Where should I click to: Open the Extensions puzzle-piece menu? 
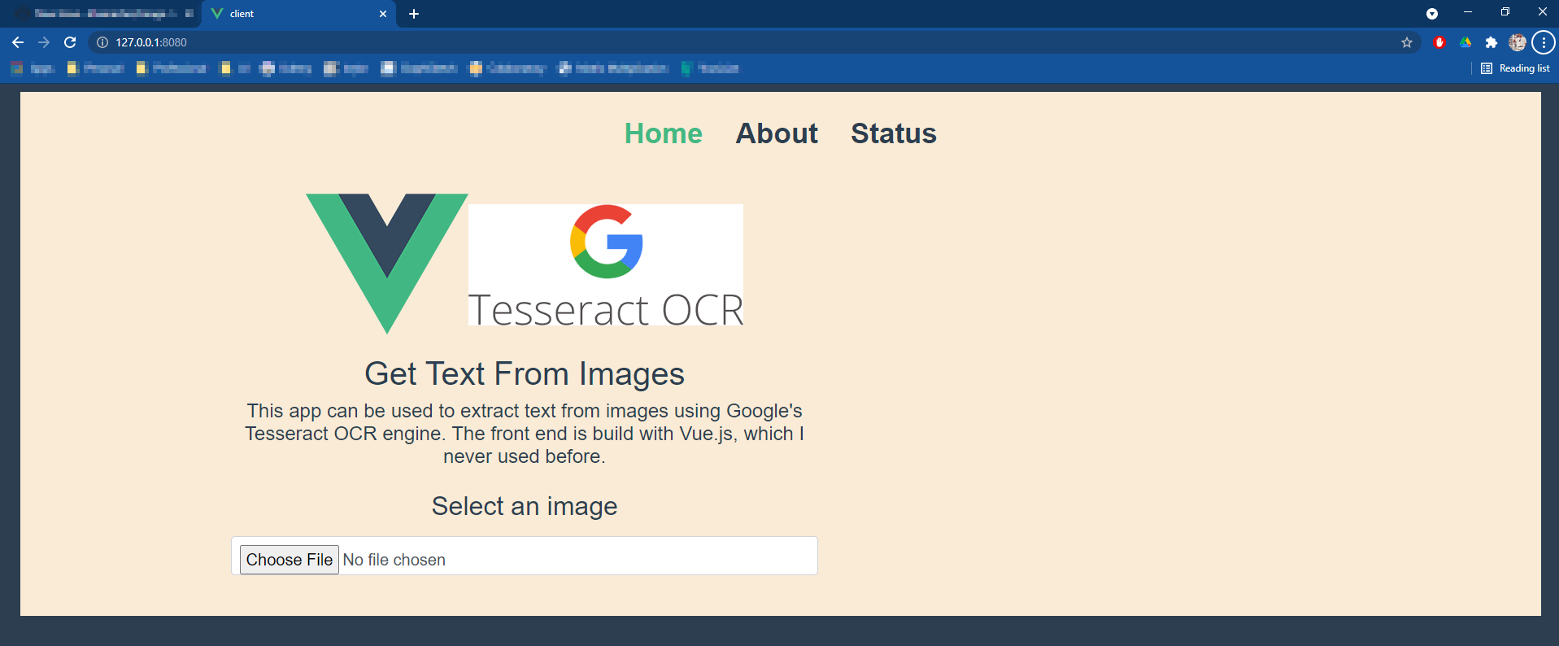(x=1491, y=42)
